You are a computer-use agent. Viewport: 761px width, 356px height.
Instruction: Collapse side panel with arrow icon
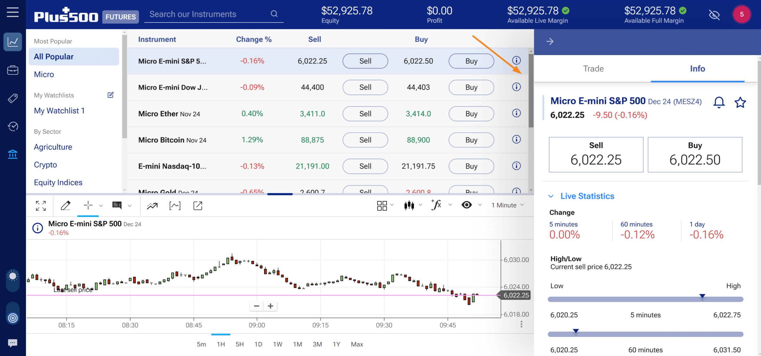[x=550, y=41]
